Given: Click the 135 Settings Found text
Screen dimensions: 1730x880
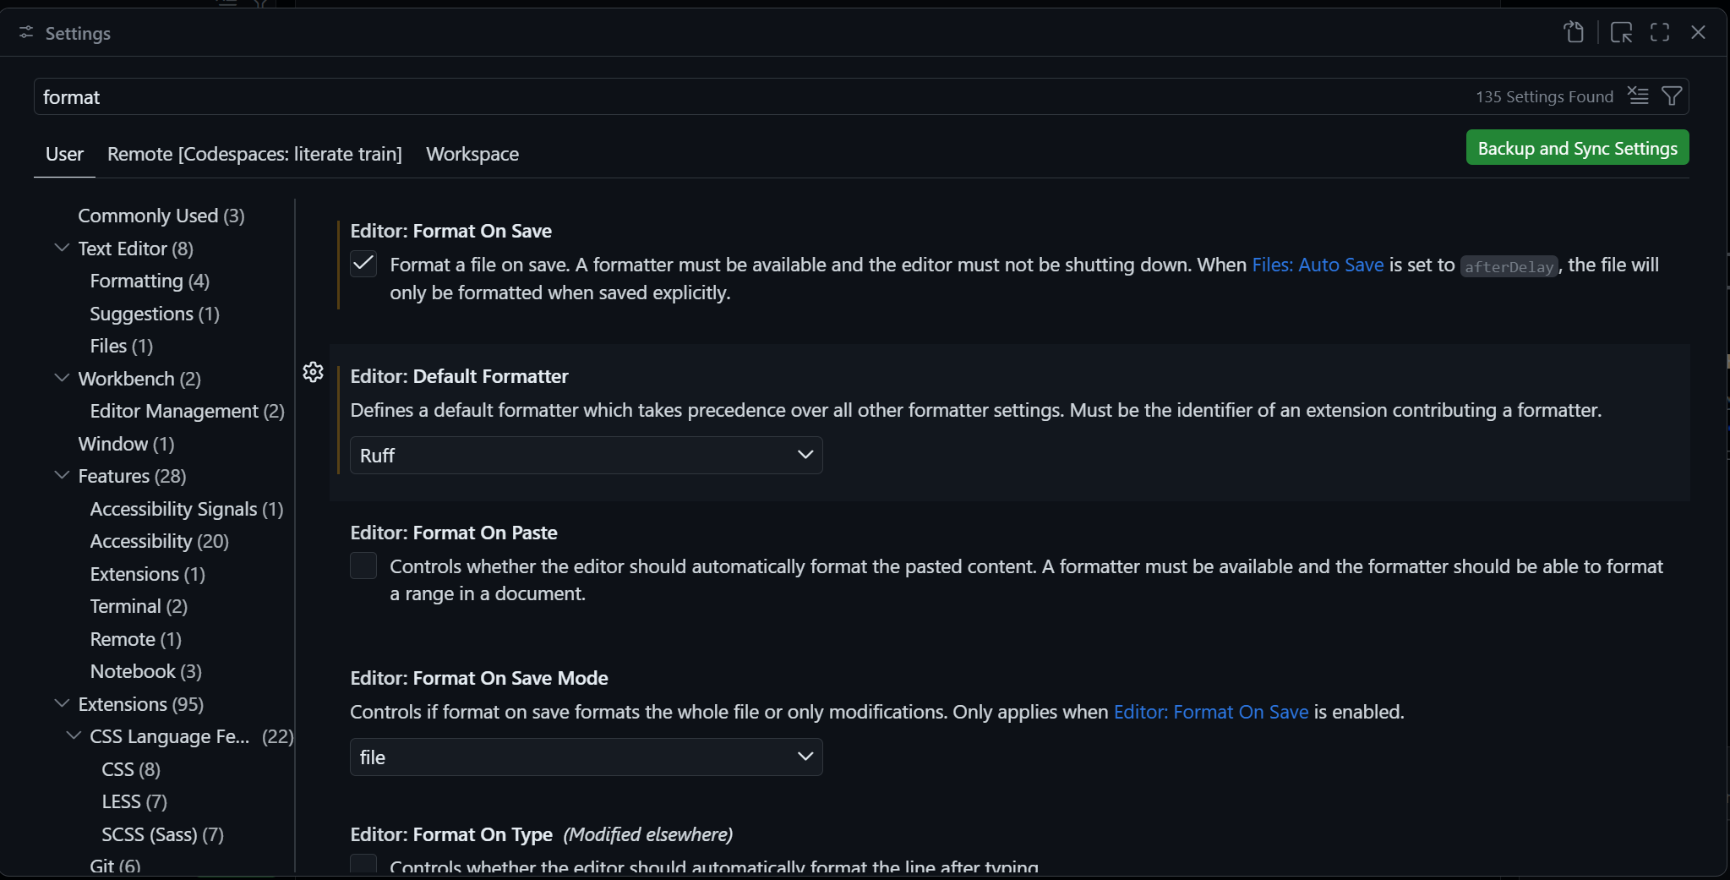Looking at the screenshot, I should coord(1544,96).
